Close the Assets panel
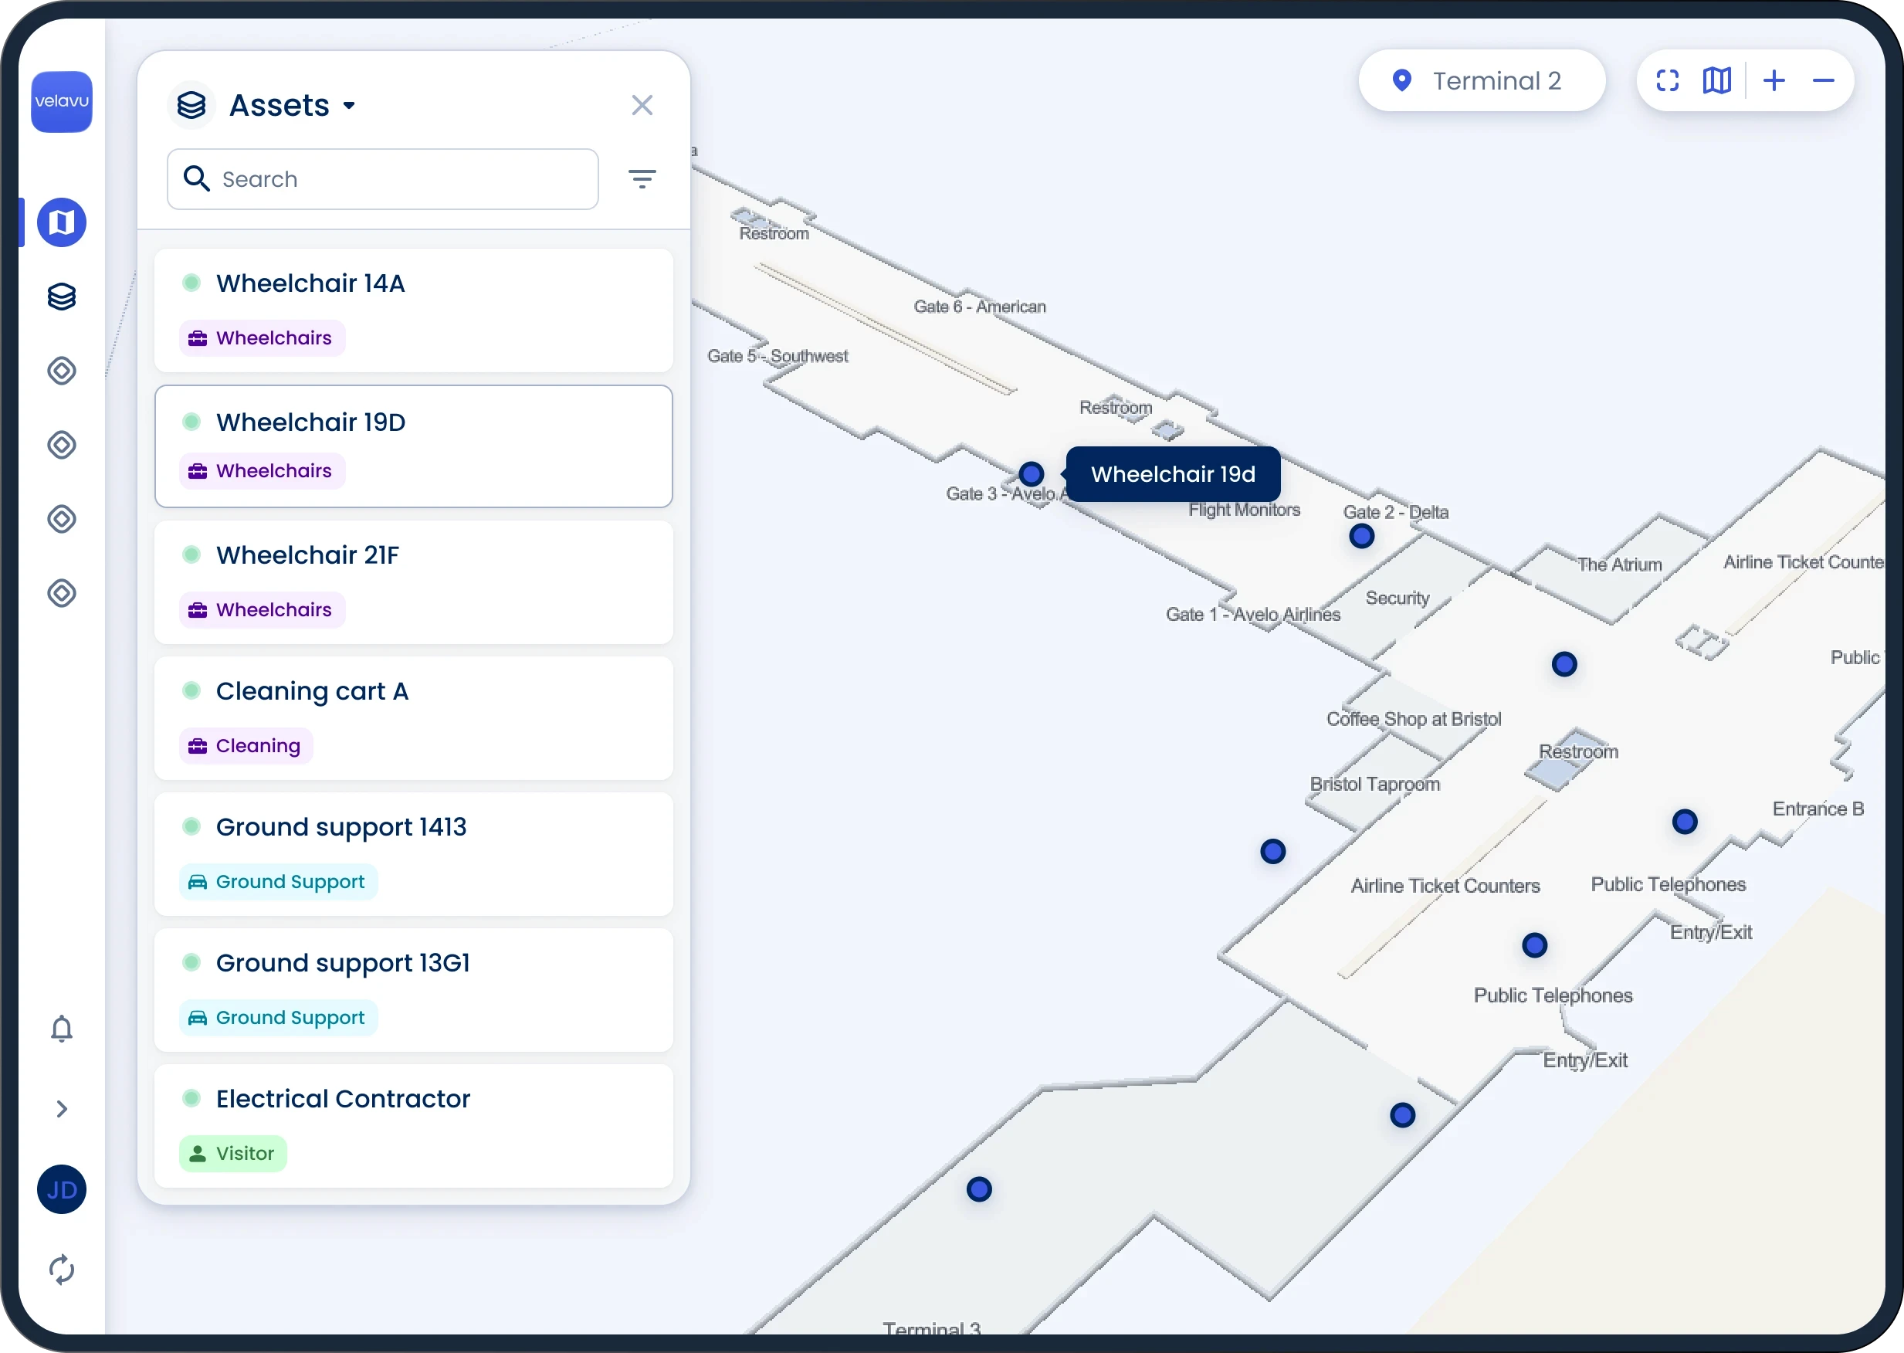 point(642,105)
